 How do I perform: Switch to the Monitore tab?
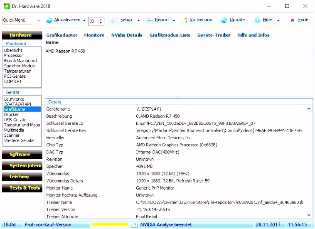click(x=94, y=35)
